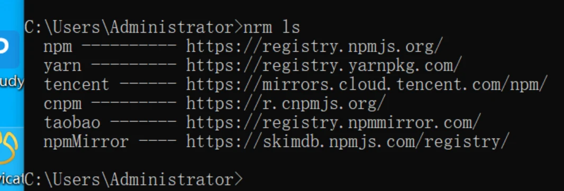Screen dimensions: 564x191
Task: Click the 'udy' desktop shortcut label
Action: tap(12, 82)
